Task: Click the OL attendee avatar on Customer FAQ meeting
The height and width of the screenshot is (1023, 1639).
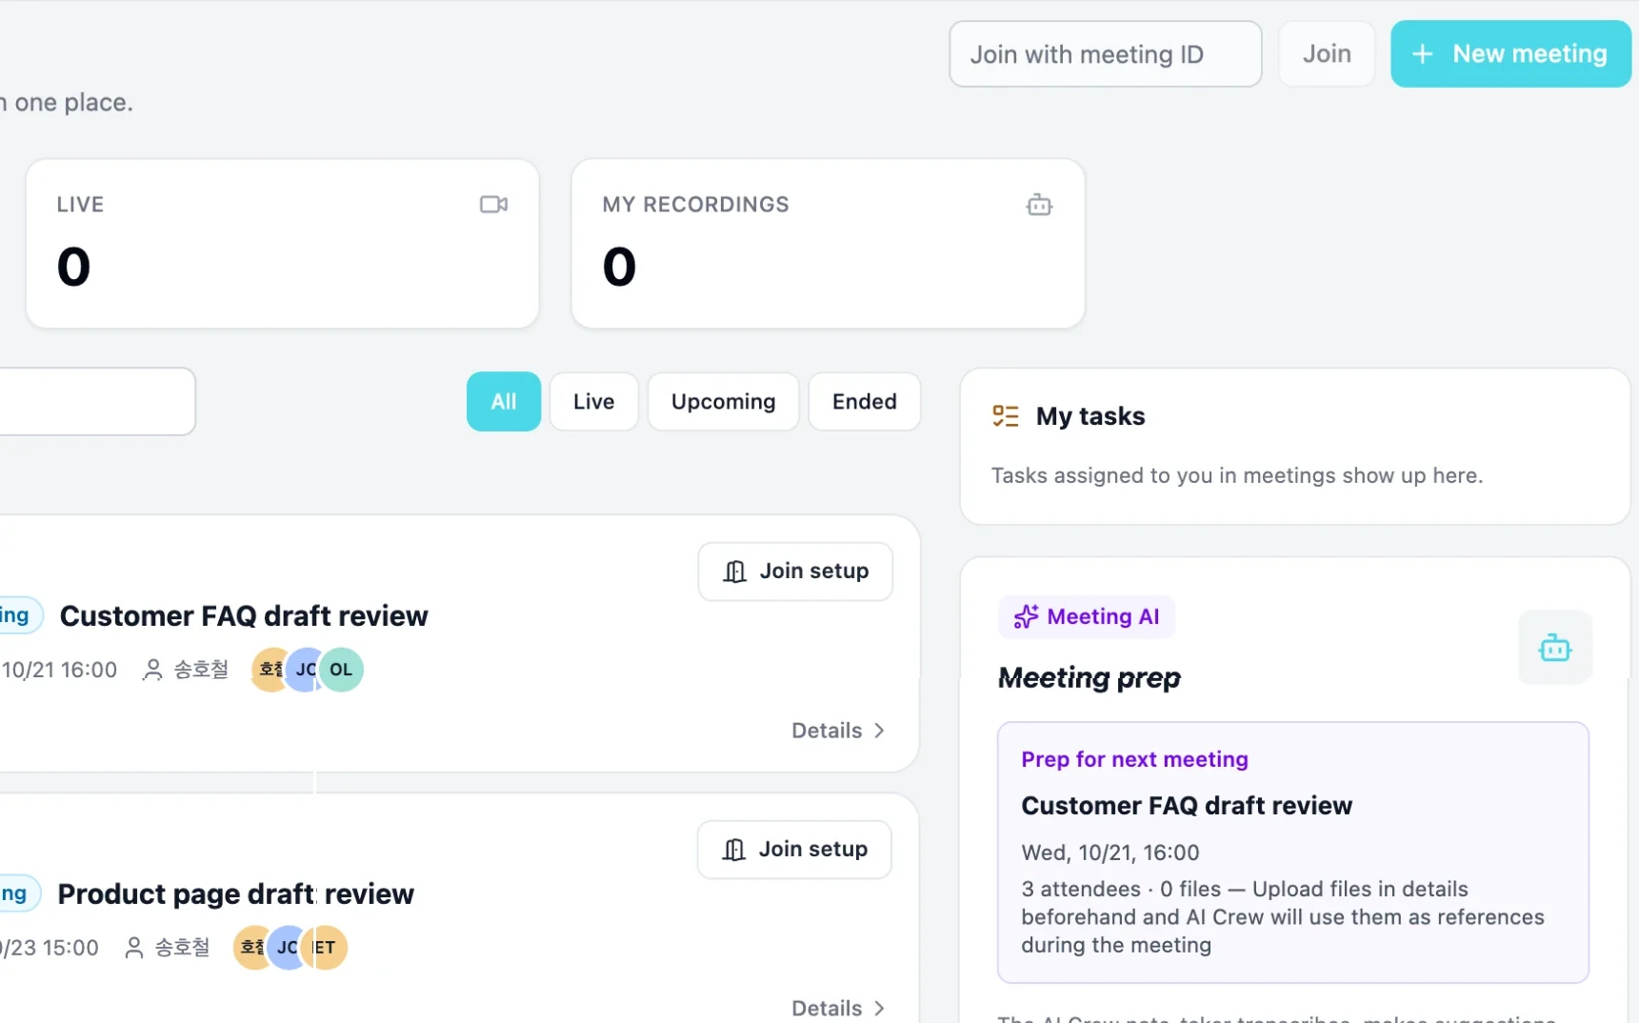Action: (341, 670)
